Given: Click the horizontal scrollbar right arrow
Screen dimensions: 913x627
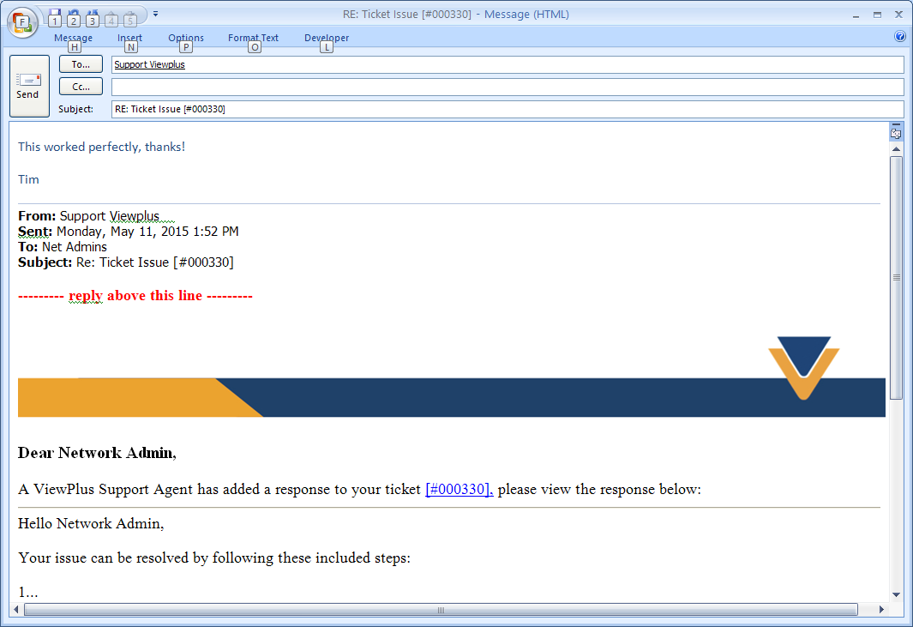Looking at the screenshot, I should pyautogui.click(x=880, y=611).
